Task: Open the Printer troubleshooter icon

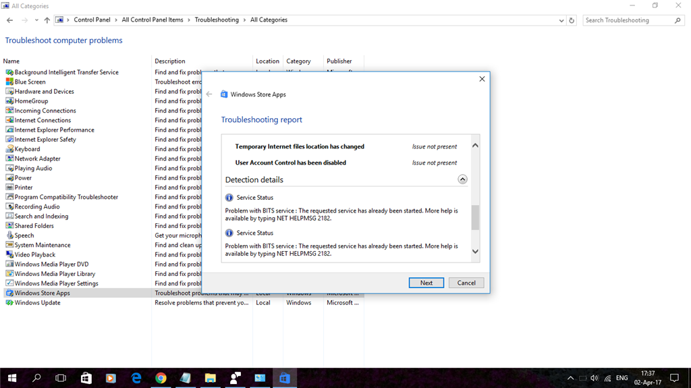Action: [x=9, y=188]
